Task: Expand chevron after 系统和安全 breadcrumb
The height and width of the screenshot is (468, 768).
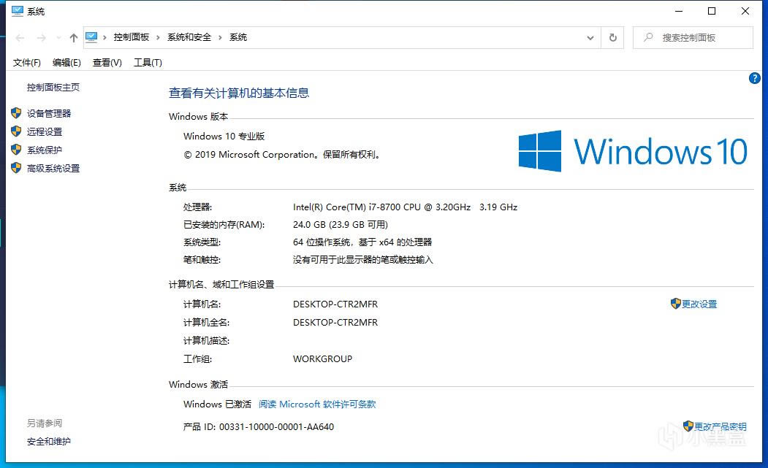Action: (220, 37)
